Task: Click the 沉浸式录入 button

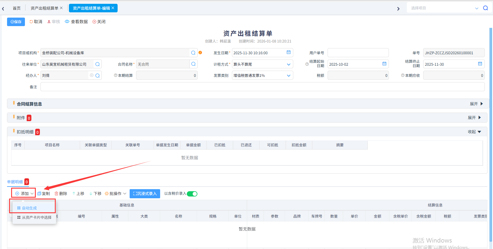Action: click(145, 194)
